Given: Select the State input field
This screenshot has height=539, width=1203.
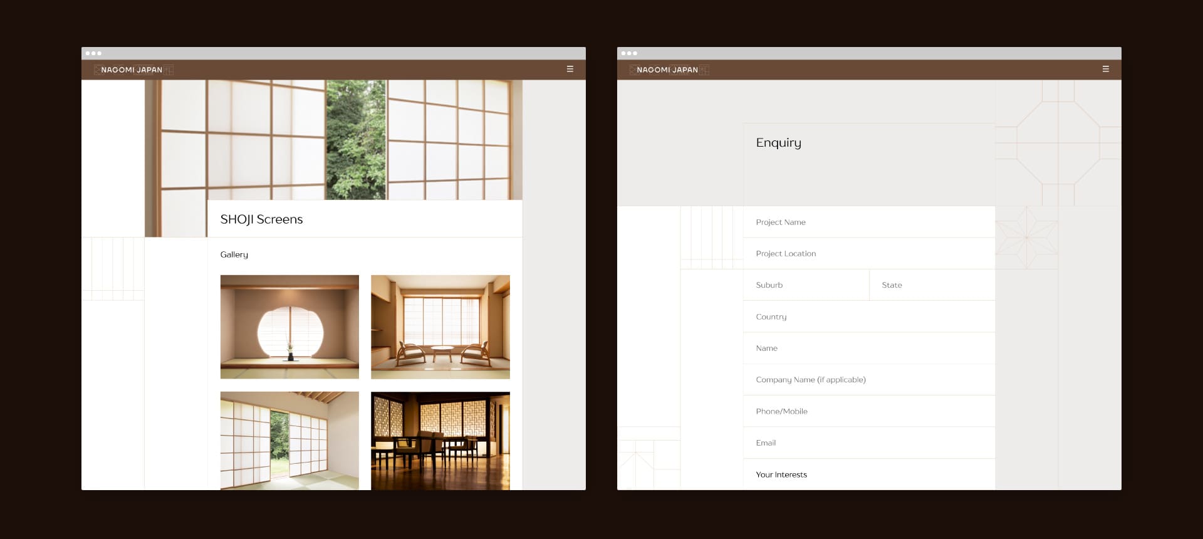Looking at the screenshot, I should (931, 285).
